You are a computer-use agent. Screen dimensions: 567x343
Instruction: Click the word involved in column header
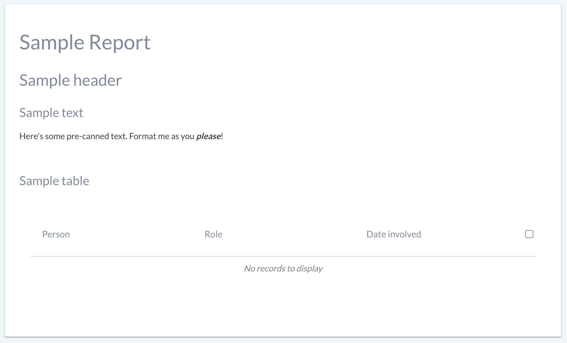click(405, 234)
